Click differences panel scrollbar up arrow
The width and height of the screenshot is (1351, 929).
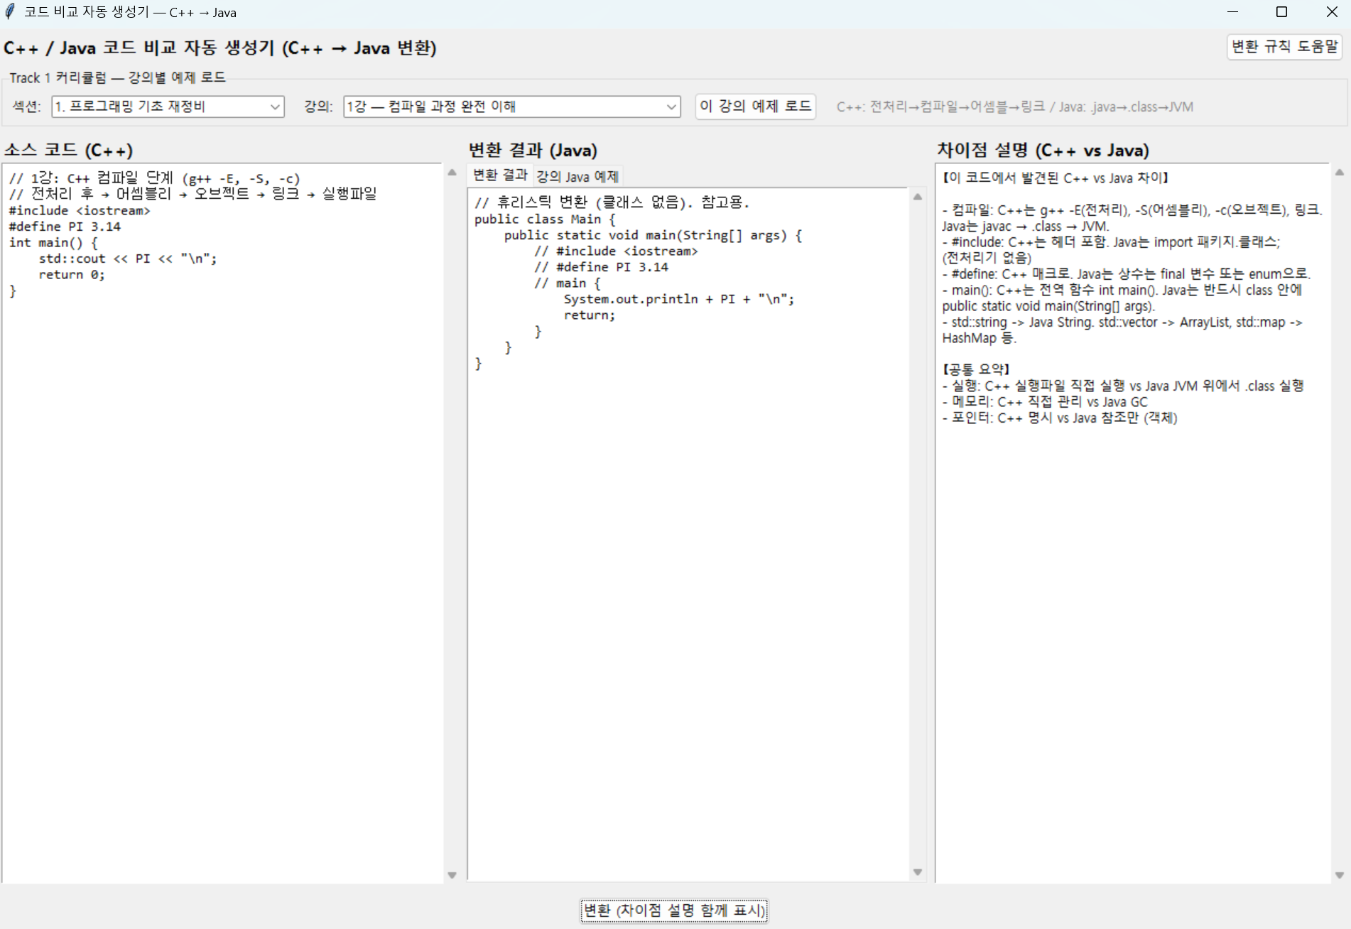pyautogui.click(x=1340, y=173)
